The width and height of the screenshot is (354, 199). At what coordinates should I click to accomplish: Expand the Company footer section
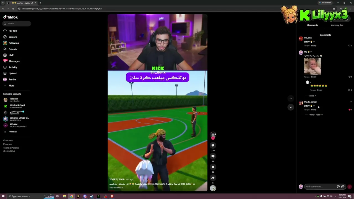click(x=8, y=140)
